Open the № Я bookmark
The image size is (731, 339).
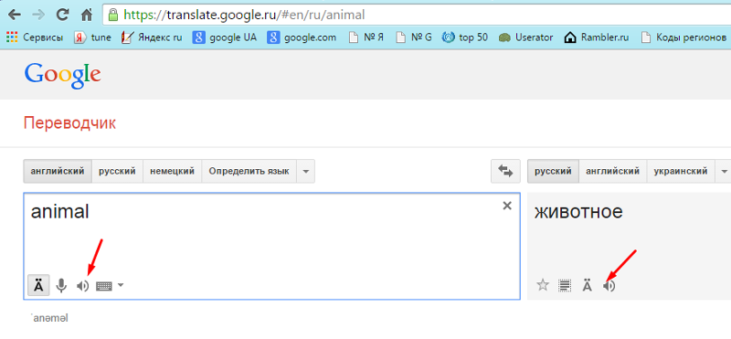click(x=366, y=37)
